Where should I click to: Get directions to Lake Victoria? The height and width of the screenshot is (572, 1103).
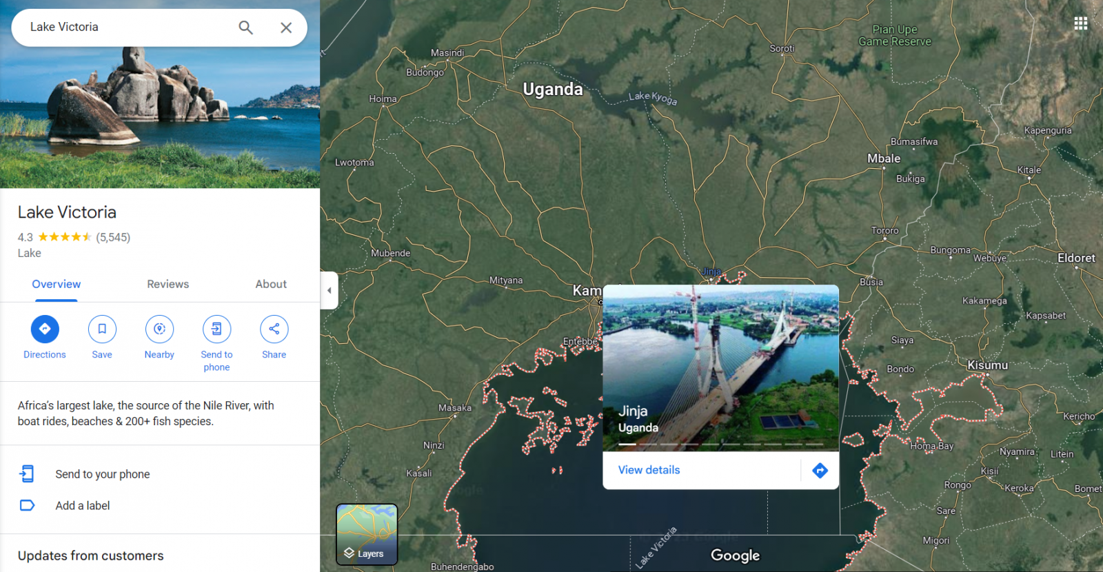point(45,329)
